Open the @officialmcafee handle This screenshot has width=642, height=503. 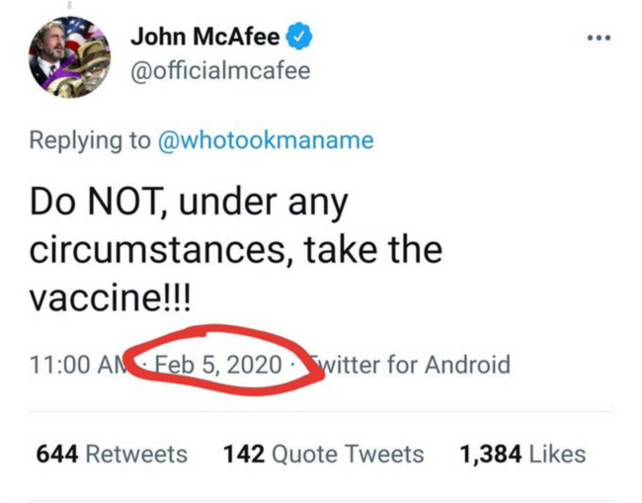pyautogui.click(x=220, y=70)
